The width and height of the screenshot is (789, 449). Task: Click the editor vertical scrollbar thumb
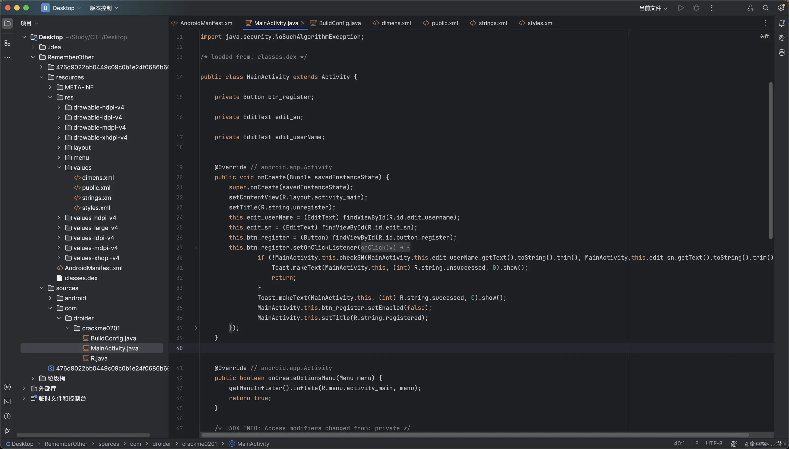pyautogui.click(x=770, y=160)
